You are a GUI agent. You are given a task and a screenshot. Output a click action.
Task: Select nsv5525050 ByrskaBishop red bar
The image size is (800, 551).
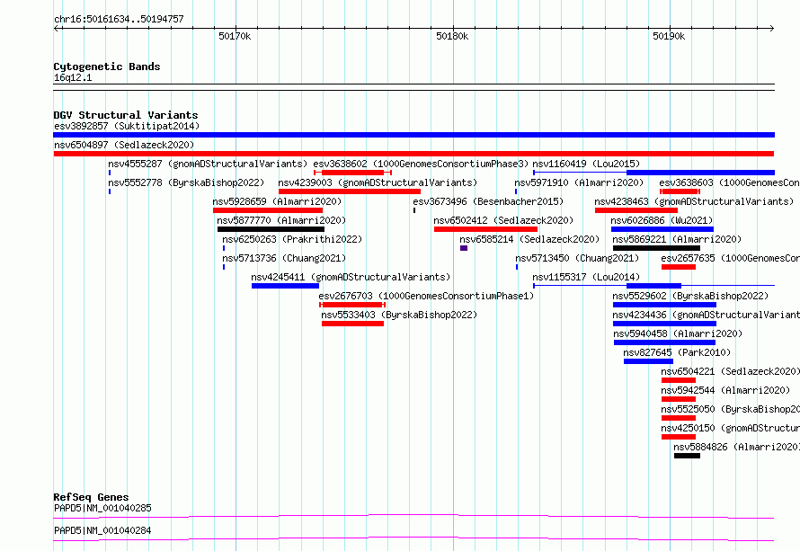(679, 418)
